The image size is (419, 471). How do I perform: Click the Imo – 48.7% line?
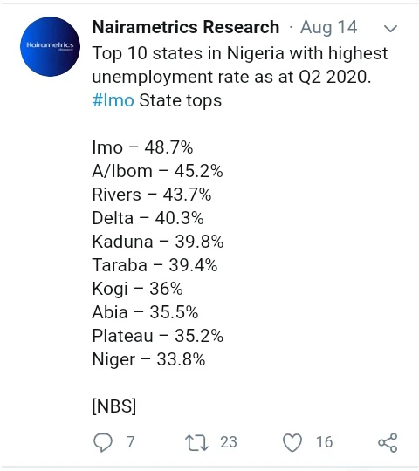tap(142, 147)
